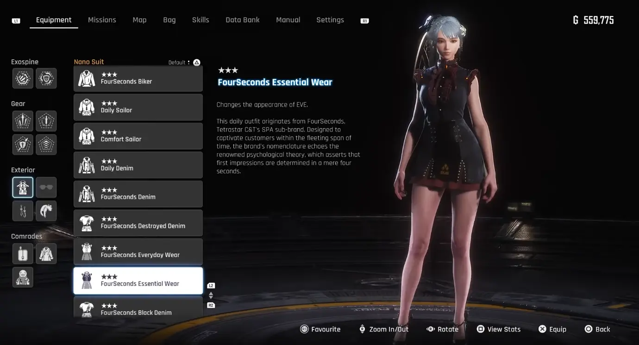Image resolution: width=639 pixels, height=345 pixels.
Task: Switch to the Manual tab
Action: coord(288,20)
